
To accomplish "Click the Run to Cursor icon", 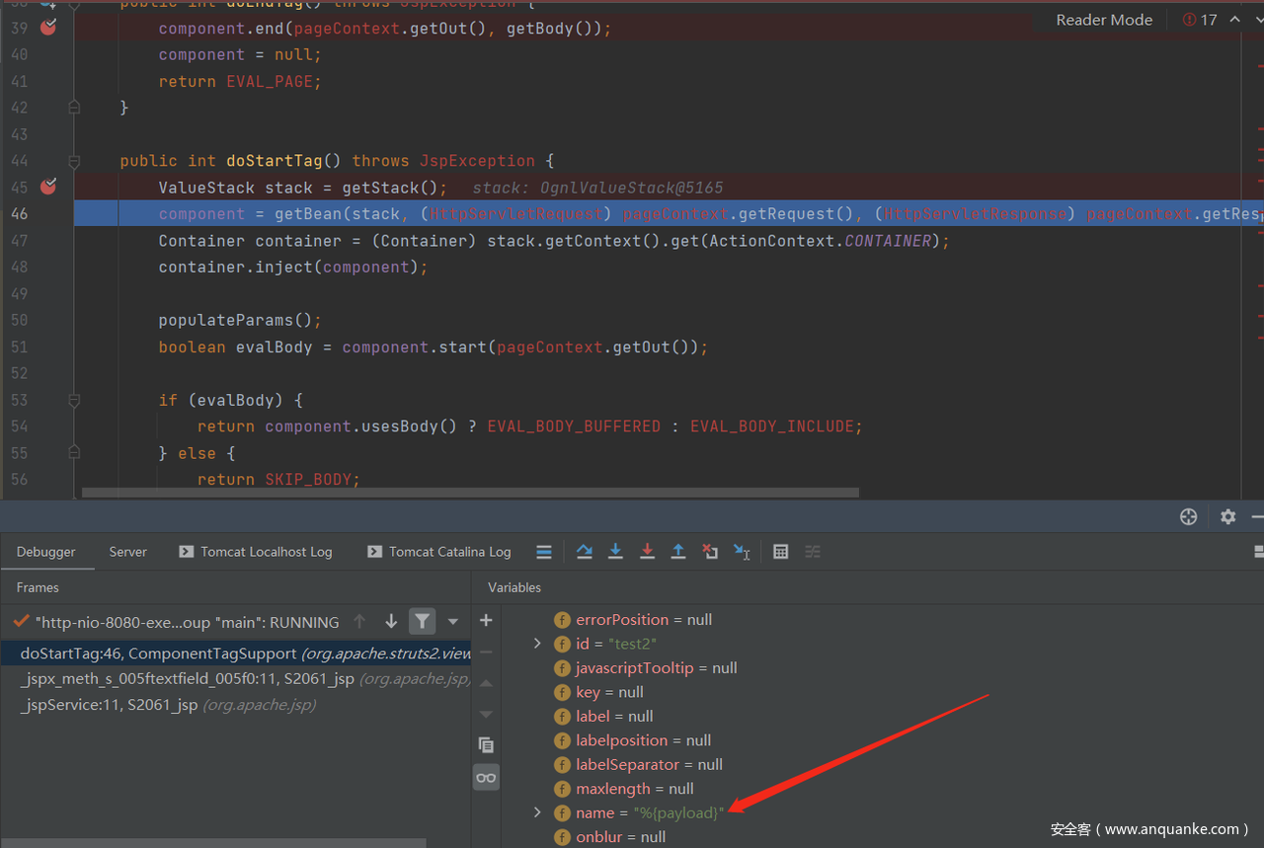I will click(x=742, y=552).
